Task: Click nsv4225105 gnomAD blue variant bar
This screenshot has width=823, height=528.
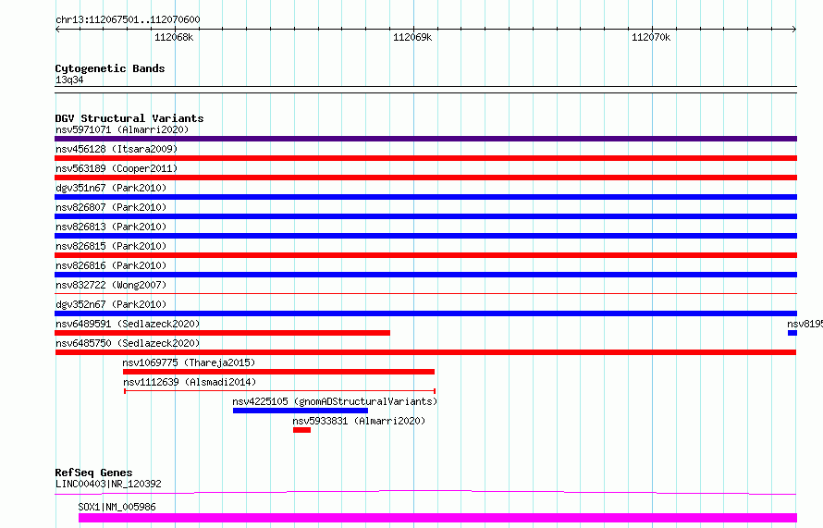Action: [x=301, y=411]
